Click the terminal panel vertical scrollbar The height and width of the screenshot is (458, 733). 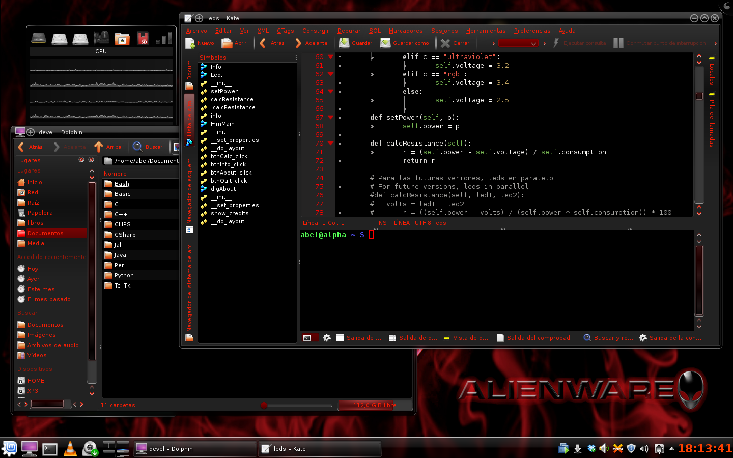[x=699, y=281]
